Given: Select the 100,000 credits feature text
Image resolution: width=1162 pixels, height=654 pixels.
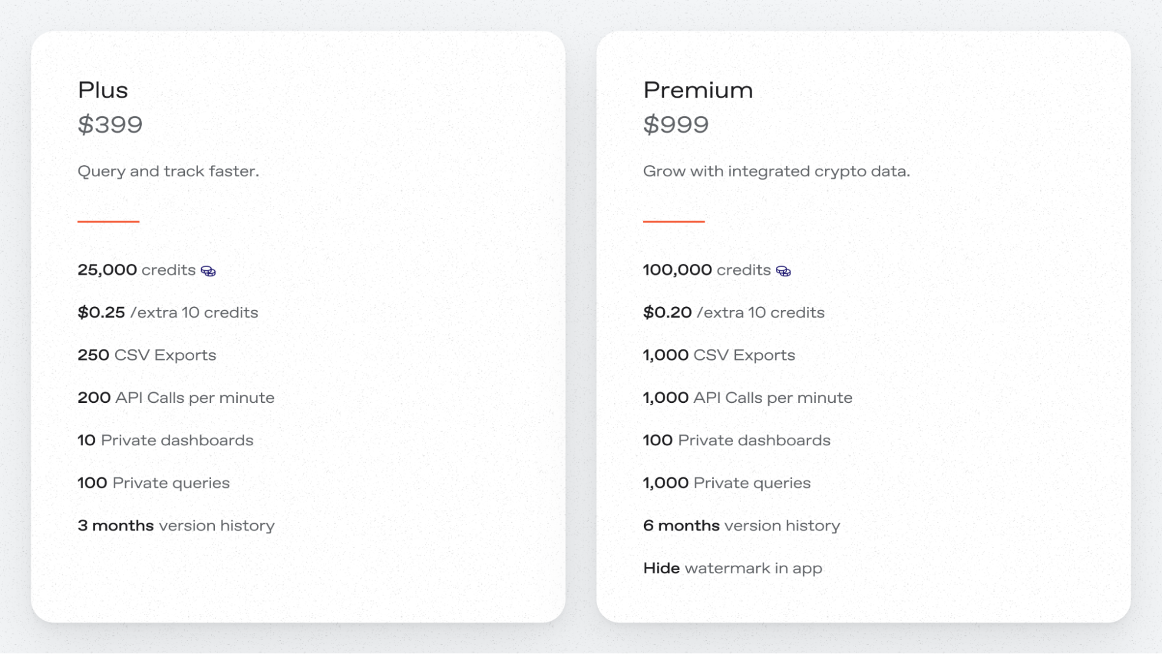Looking at the screenshot, I should pos(706,270).
